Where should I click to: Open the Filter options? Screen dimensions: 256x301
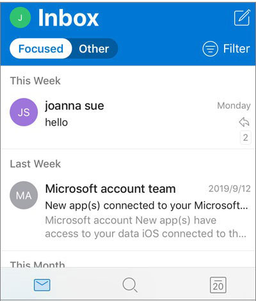226,49
